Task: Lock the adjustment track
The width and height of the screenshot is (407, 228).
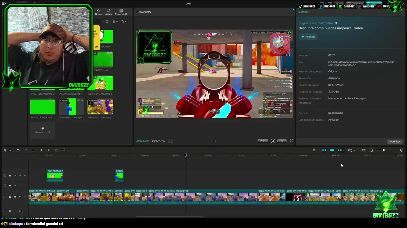Action: (10, 186)
